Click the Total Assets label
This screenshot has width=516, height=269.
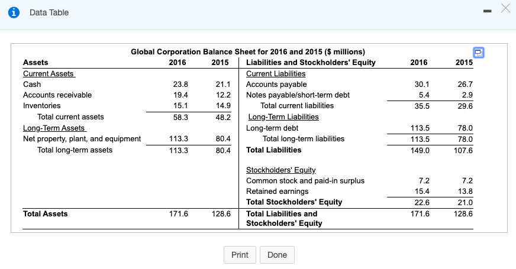pyautogui.click(x=46, y=214)
